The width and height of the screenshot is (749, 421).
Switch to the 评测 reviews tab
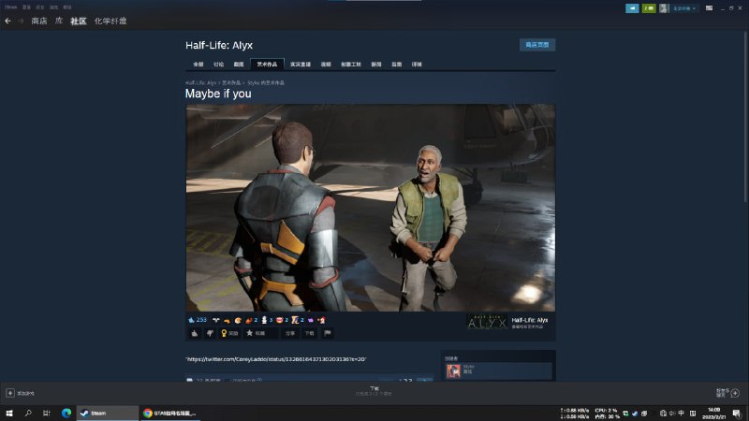417,65
